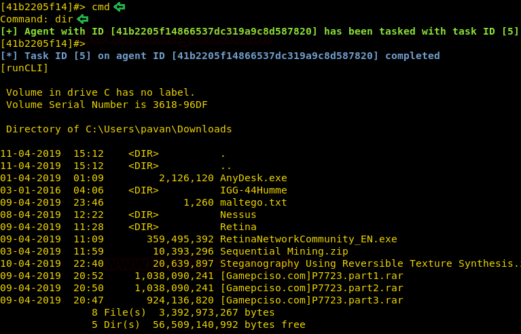
Task: Click the AnyDesk.exe file name
Action: pos(253,178)
